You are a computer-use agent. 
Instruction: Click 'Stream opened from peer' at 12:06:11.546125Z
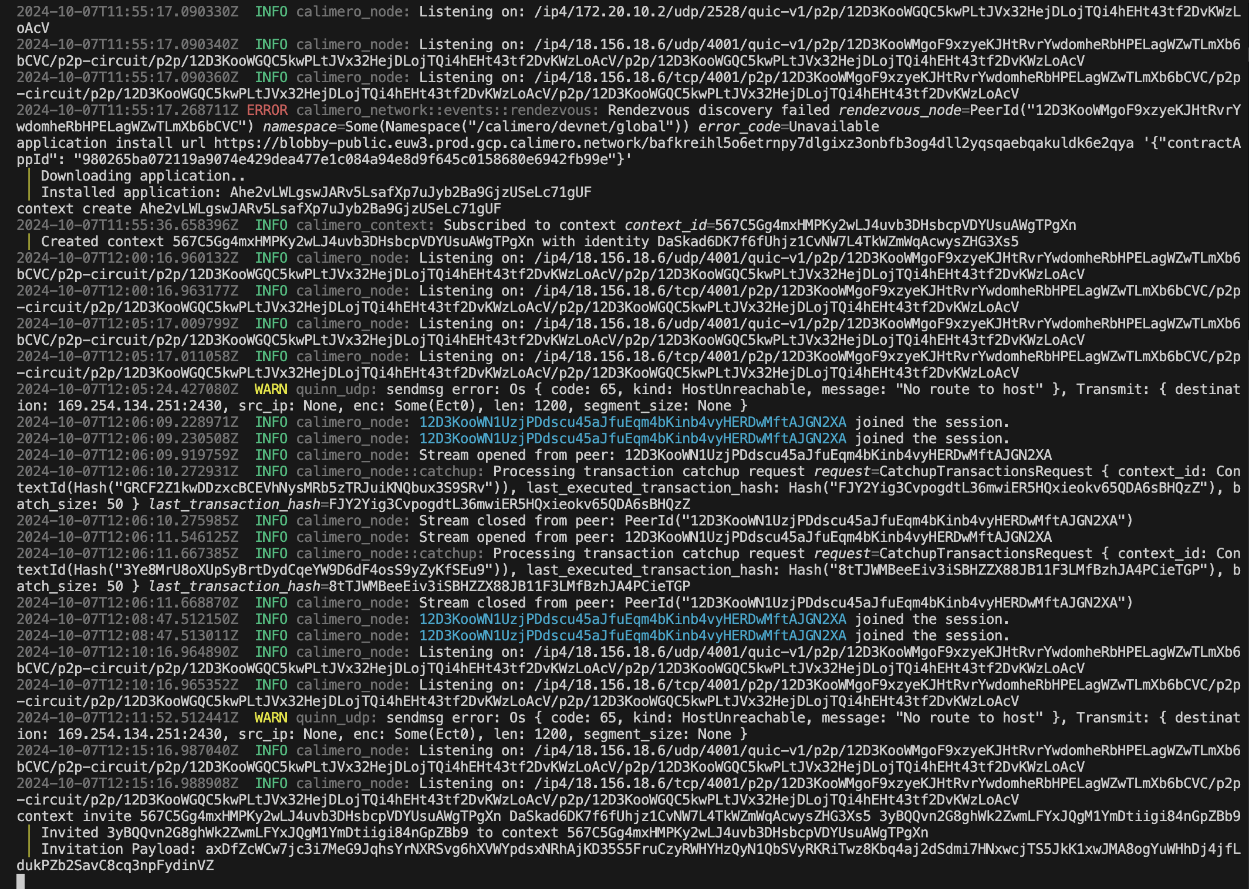(x=518, y=537)
